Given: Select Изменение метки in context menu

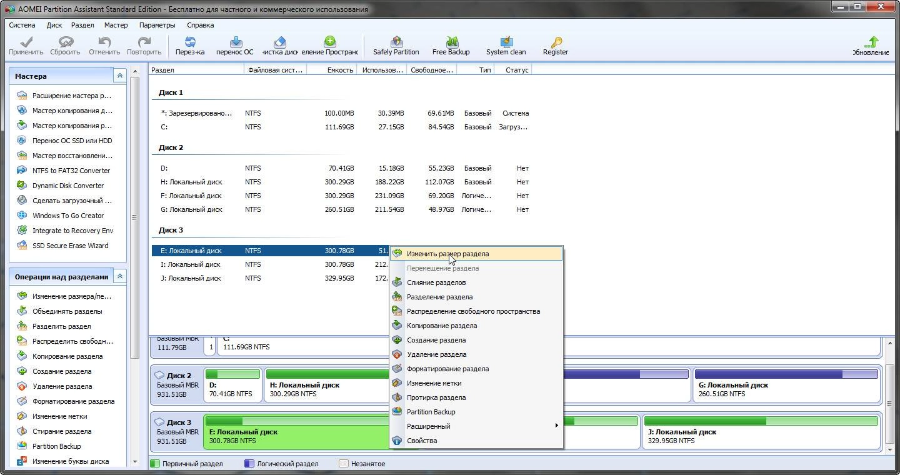Looking at the screenshot, I should (476, 383).
